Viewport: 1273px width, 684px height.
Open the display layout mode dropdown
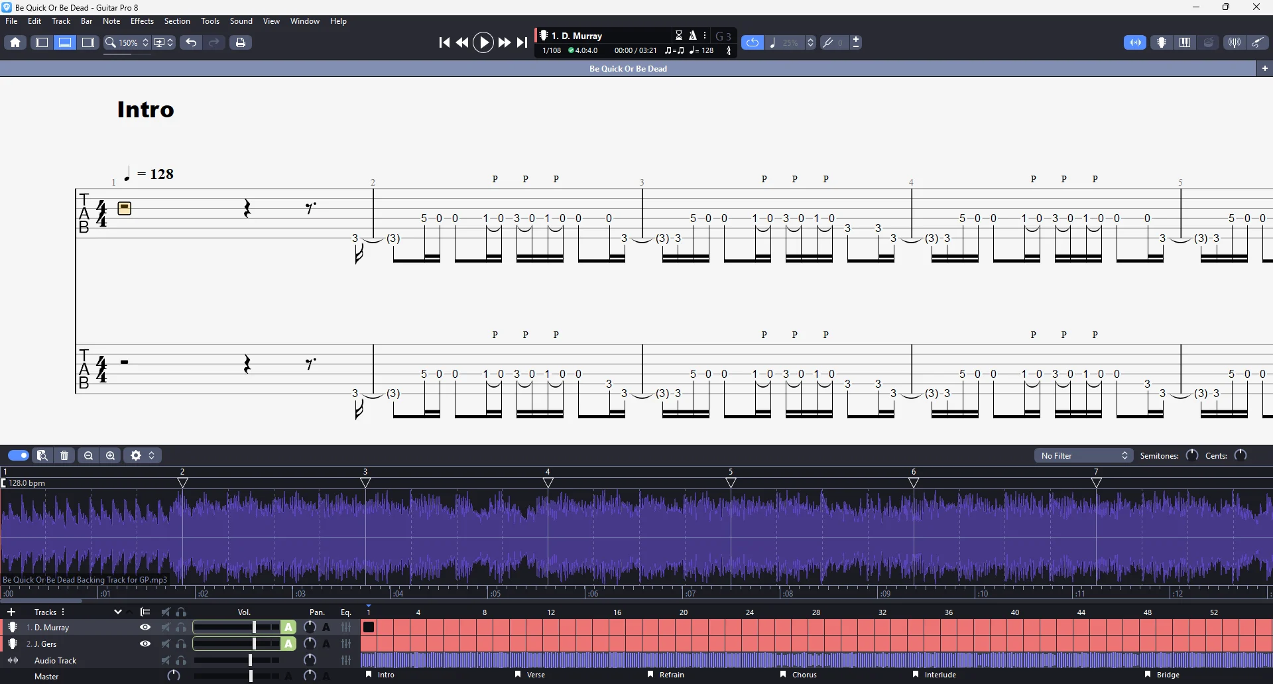click(164, 42)
